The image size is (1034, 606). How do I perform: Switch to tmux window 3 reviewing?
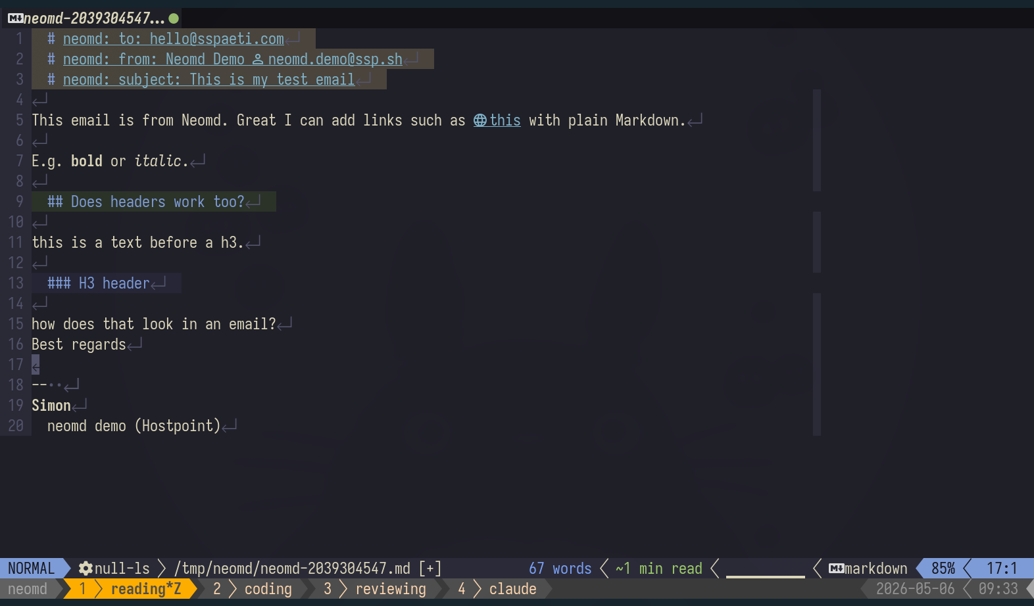(375, 589)
